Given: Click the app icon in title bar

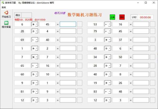Looking at the screenshot, I should click(x=3, y=3).
